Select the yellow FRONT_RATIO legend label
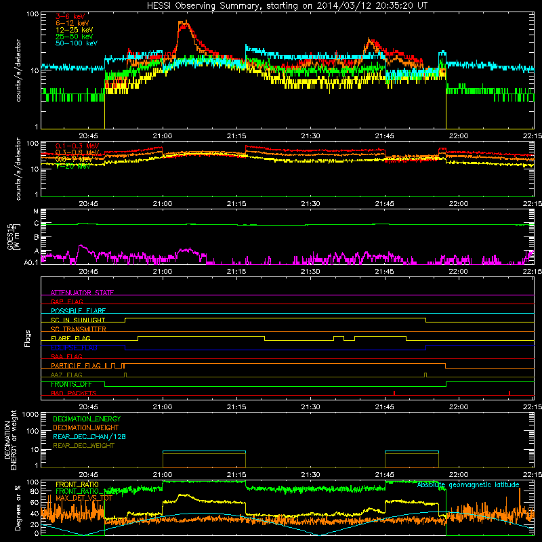This screenshot has height=542, width=542. point(77,484)
